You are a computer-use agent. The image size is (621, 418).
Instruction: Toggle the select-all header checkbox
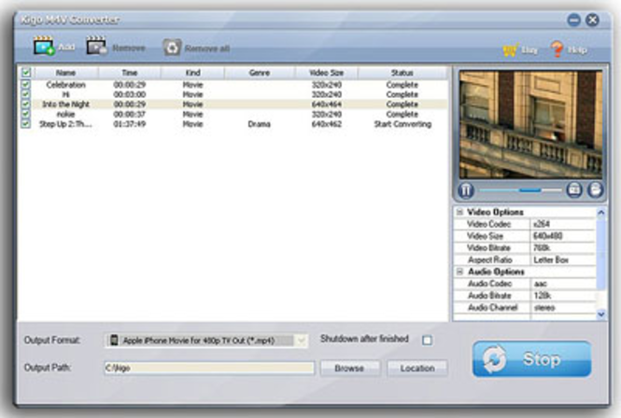click(26, 73)
